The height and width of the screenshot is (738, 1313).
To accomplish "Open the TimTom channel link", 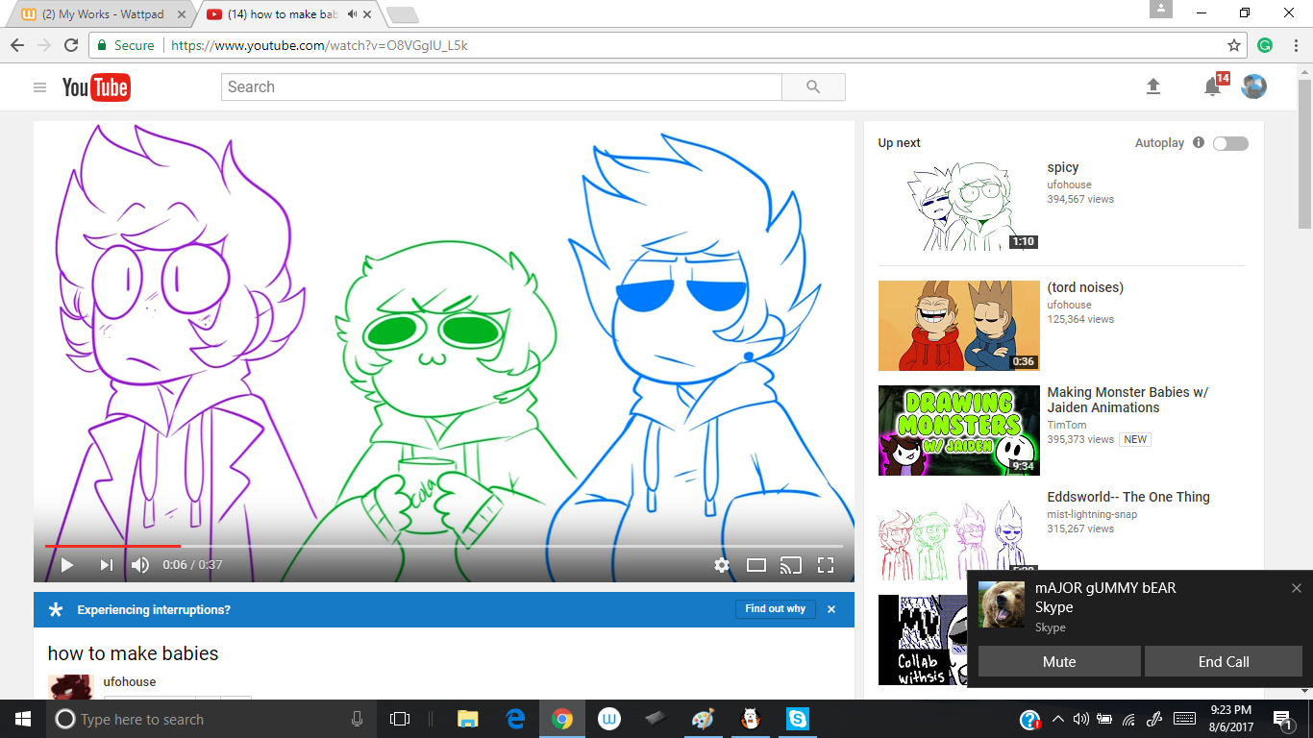I will click(x=1067, y=425).
